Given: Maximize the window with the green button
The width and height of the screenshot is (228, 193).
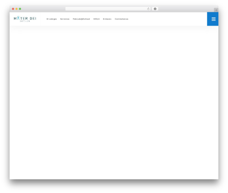Looking at the screenshot, I should 20,9.
